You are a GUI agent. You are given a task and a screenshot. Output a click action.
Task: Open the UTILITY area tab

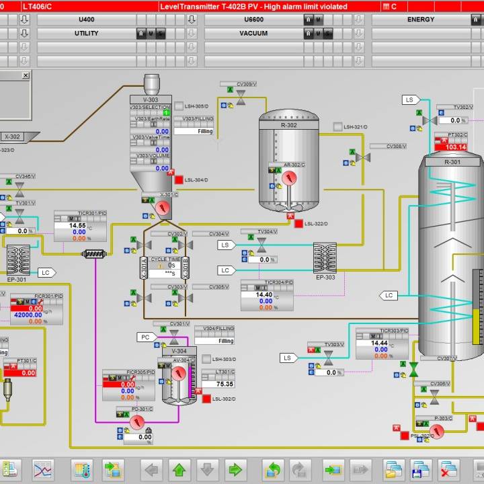click(x=86, y=33)
